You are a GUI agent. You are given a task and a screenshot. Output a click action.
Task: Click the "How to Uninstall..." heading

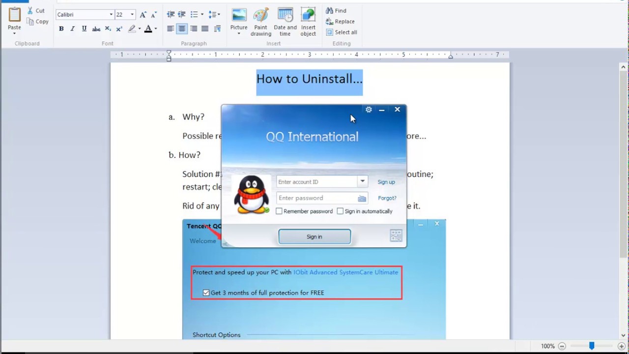click(310, 79)
